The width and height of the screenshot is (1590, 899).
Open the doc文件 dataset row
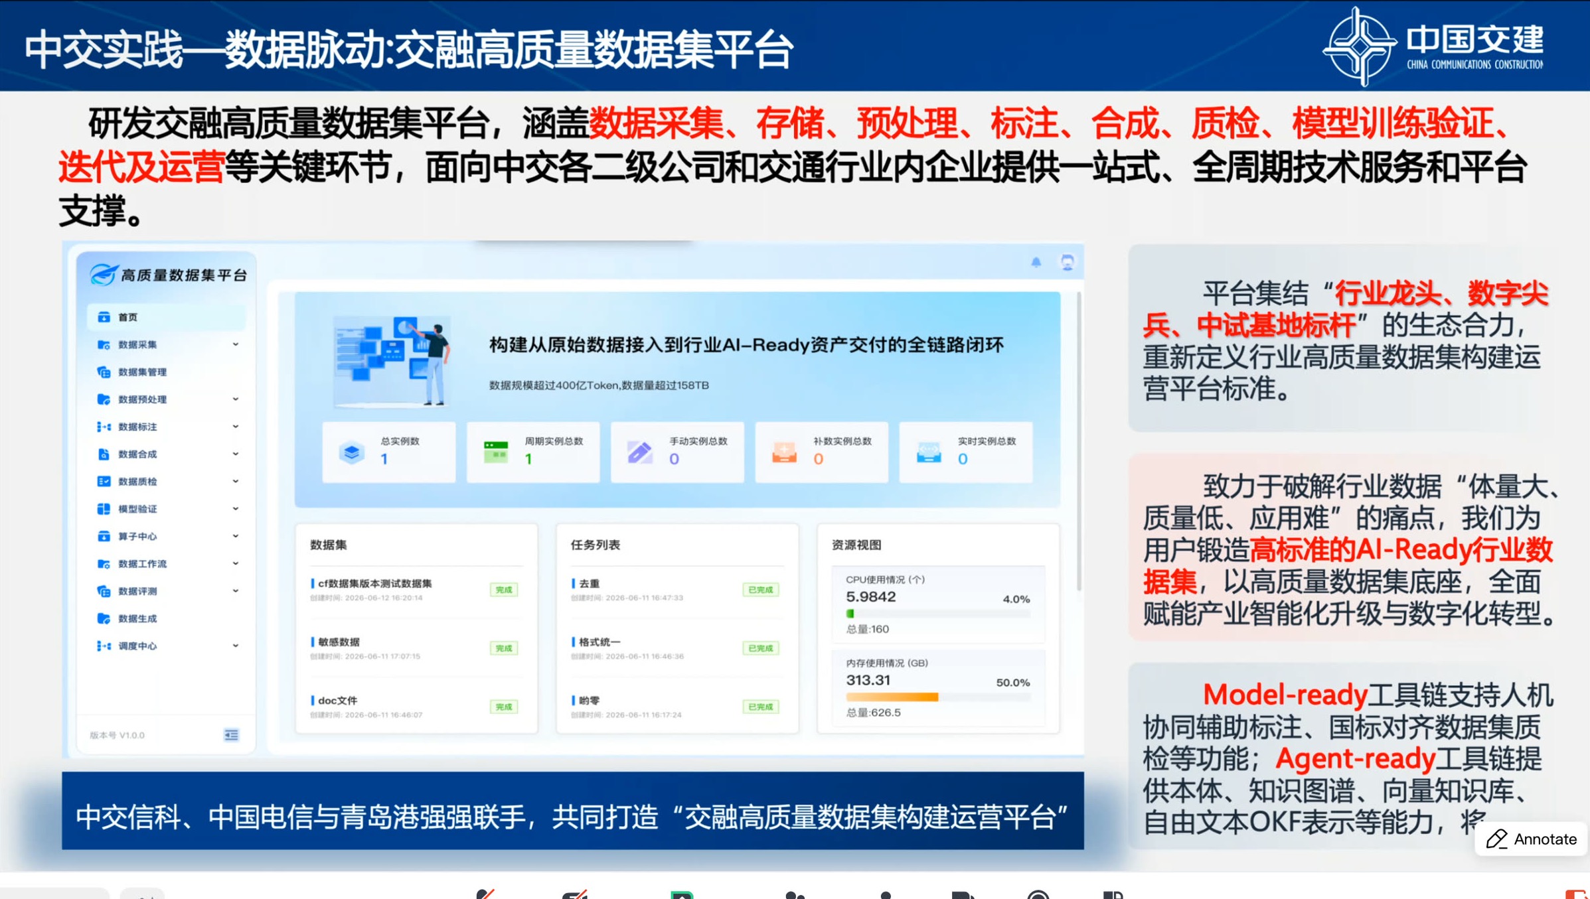click(416, 706)
